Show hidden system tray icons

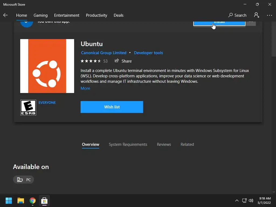point(237,201)
